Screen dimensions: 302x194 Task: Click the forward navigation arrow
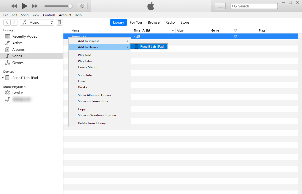[x=14, y=22]
